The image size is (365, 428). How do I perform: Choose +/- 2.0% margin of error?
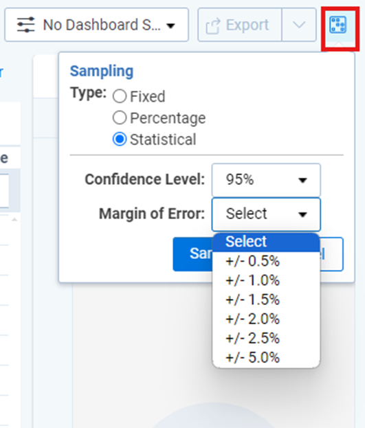pos(266,319)
